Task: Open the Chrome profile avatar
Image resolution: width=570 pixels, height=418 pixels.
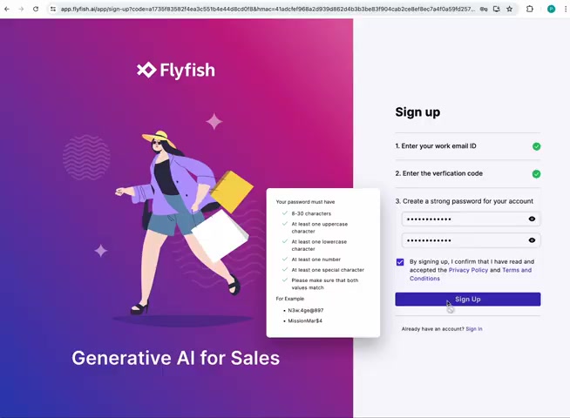Action: tap(551, 9)
